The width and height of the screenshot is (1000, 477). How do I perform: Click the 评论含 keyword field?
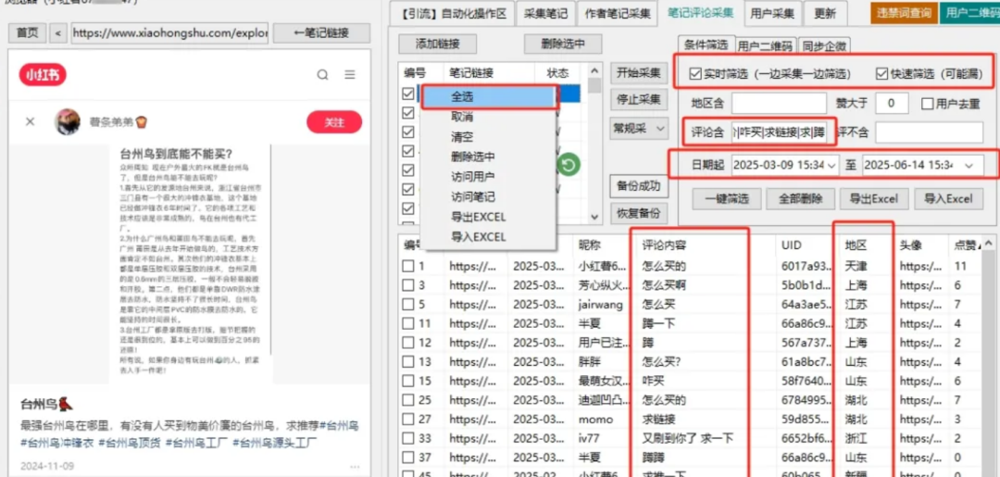coord(780,133)
